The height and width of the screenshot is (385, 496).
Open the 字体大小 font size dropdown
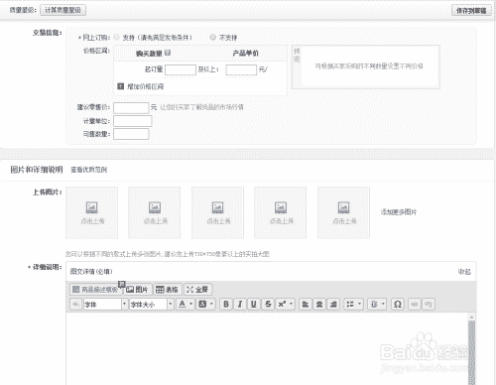click(x=151, y=304)
